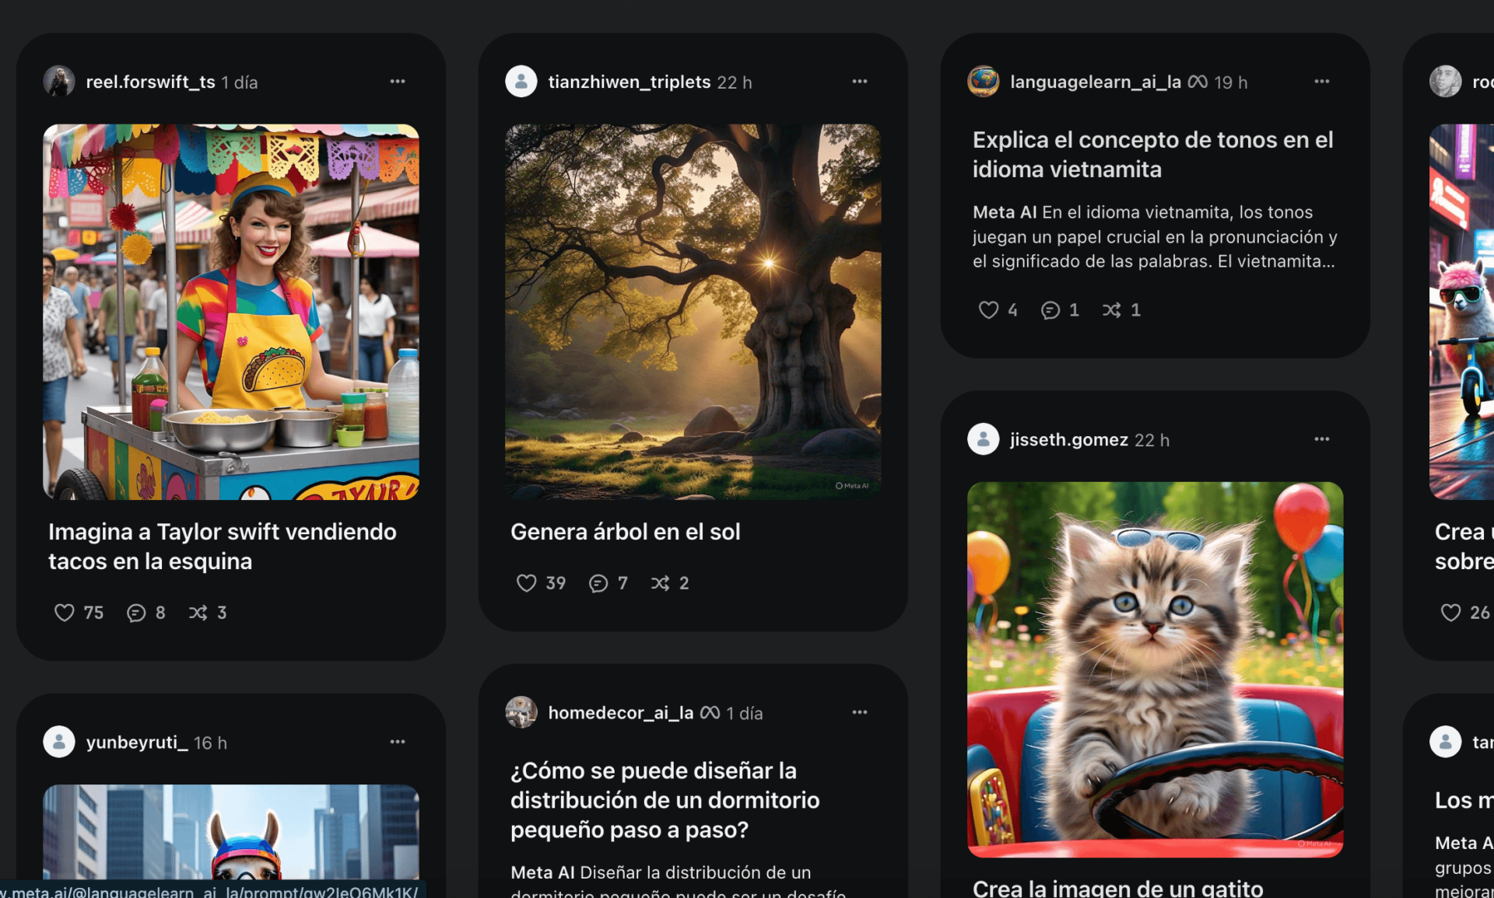Open reel.forswift_ts profile avatar
The image size is (1494, 898).
click(x=59, y=82)
